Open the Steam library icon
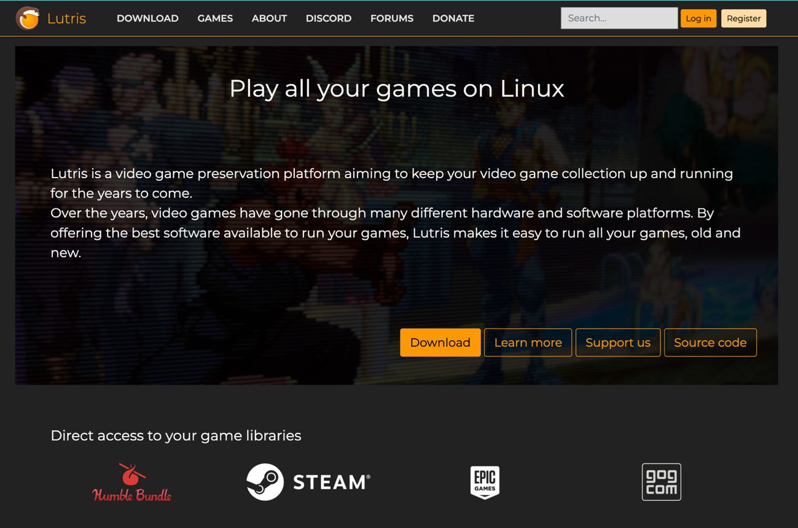The width and height of the screenshot is (798, 528). (x=307, y=482)
